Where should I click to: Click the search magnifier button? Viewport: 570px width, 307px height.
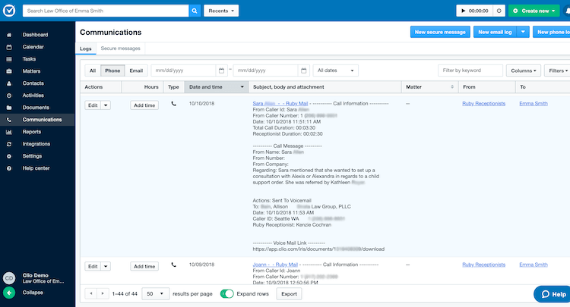[195, 11]
